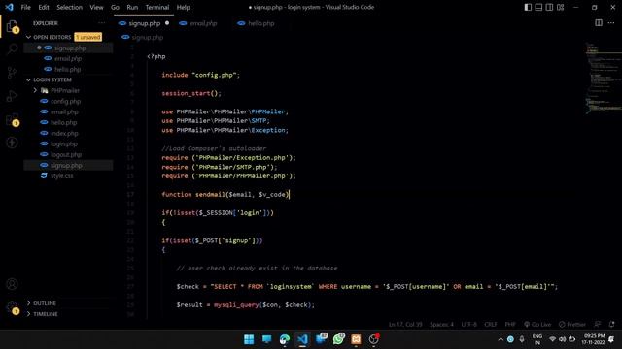Click the Windows Start button on taskbar
Viewport: 622px width, 349px height.
pos(249,339)
